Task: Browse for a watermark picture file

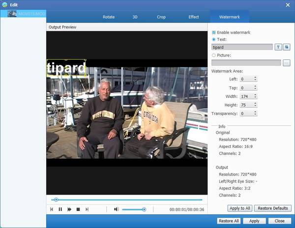Action: click(287, 63)
